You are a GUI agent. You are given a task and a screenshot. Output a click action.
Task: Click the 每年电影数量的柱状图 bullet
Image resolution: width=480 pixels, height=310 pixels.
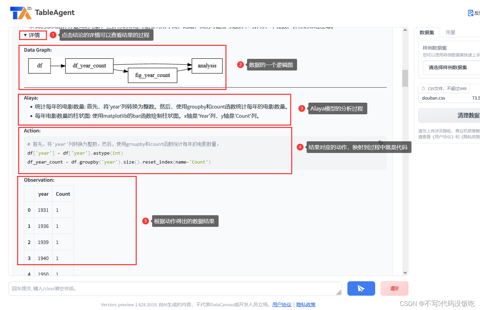148,116
